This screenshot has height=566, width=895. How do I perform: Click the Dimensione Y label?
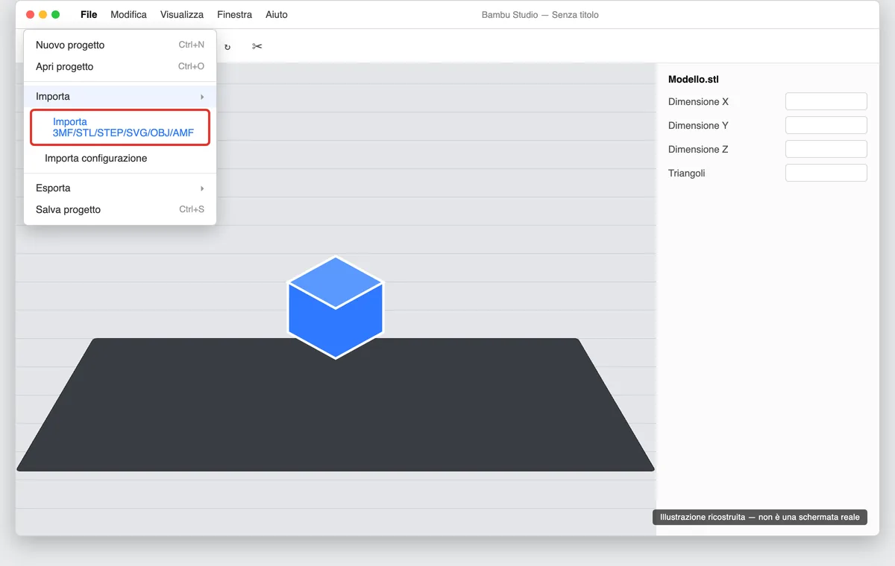[698, 125]
